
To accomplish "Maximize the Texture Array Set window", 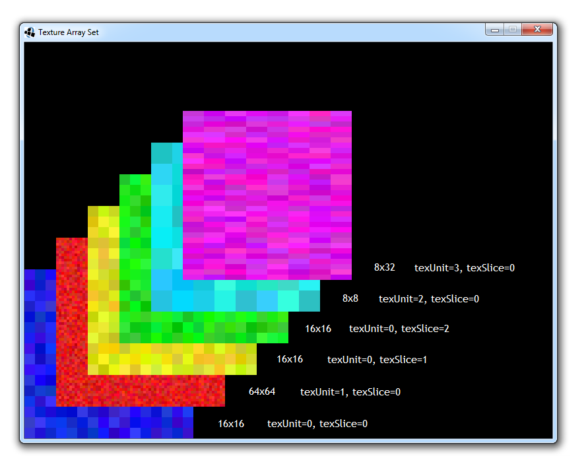I will (x=513, y=29).
